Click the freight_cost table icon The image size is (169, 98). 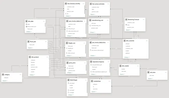pos(67,43)
